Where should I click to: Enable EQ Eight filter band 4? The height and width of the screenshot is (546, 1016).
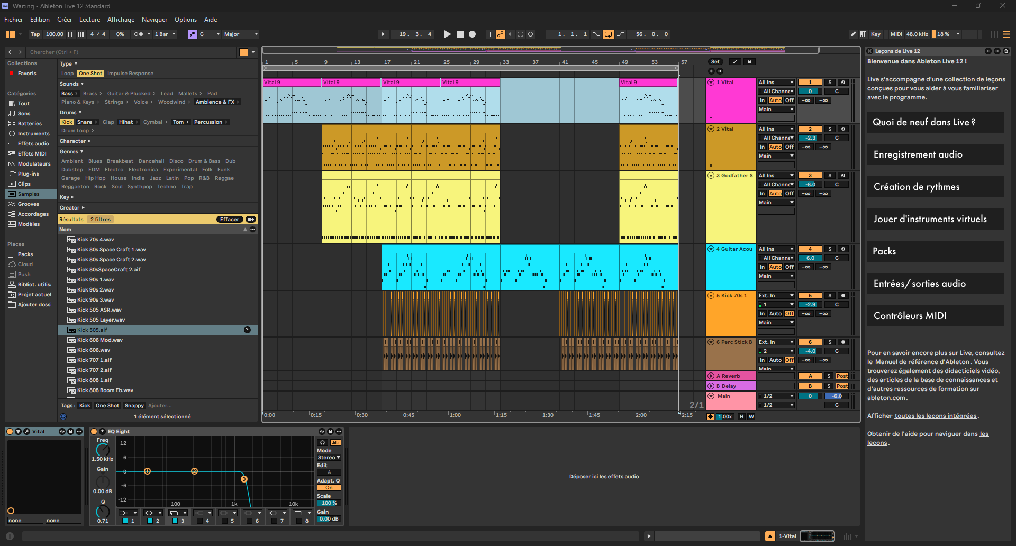[199, 521]
